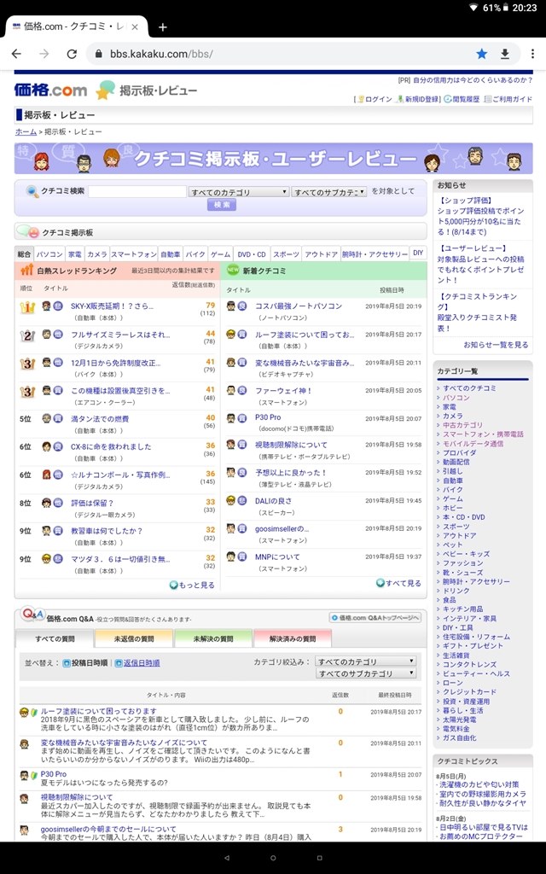Click the avatar icon beside コスパ最強ノートパソコン
Image resolution: width=546 pixels, height=874 pixels.
click(x=231, y=306)
